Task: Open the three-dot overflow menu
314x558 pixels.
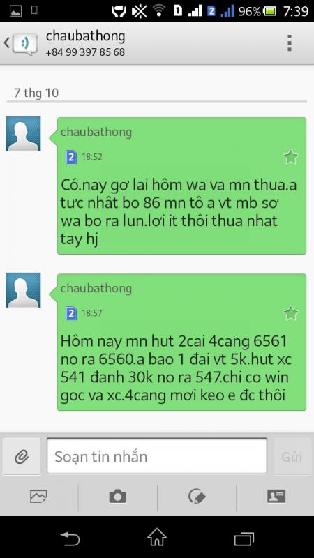Action: point(290,43)
